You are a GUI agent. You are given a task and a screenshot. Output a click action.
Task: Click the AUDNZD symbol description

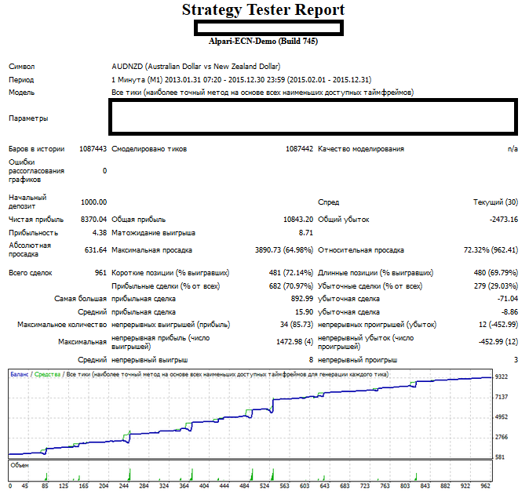(x=196, y=67)
